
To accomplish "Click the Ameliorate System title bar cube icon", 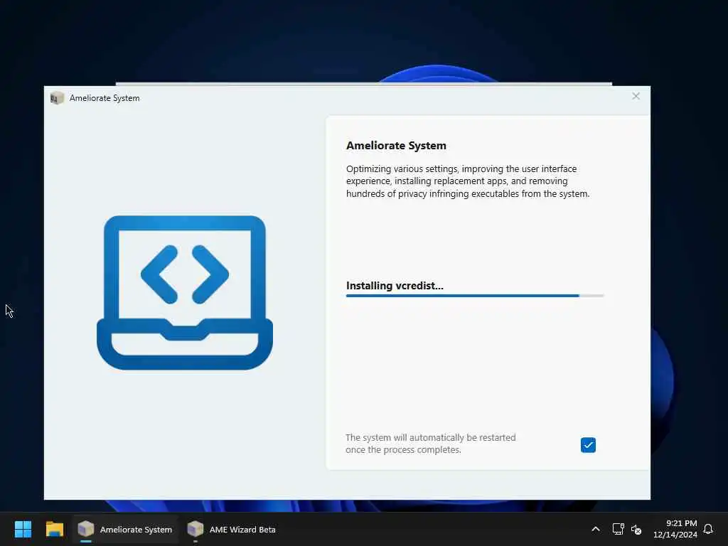I will tap(57, 98).
